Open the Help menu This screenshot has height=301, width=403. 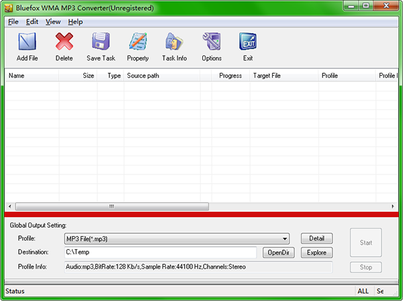[x=75, y=22]
